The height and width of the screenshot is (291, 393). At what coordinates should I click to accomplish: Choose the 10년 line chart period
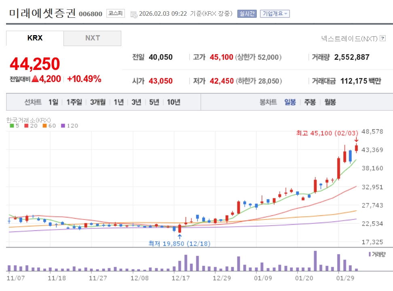173,102
